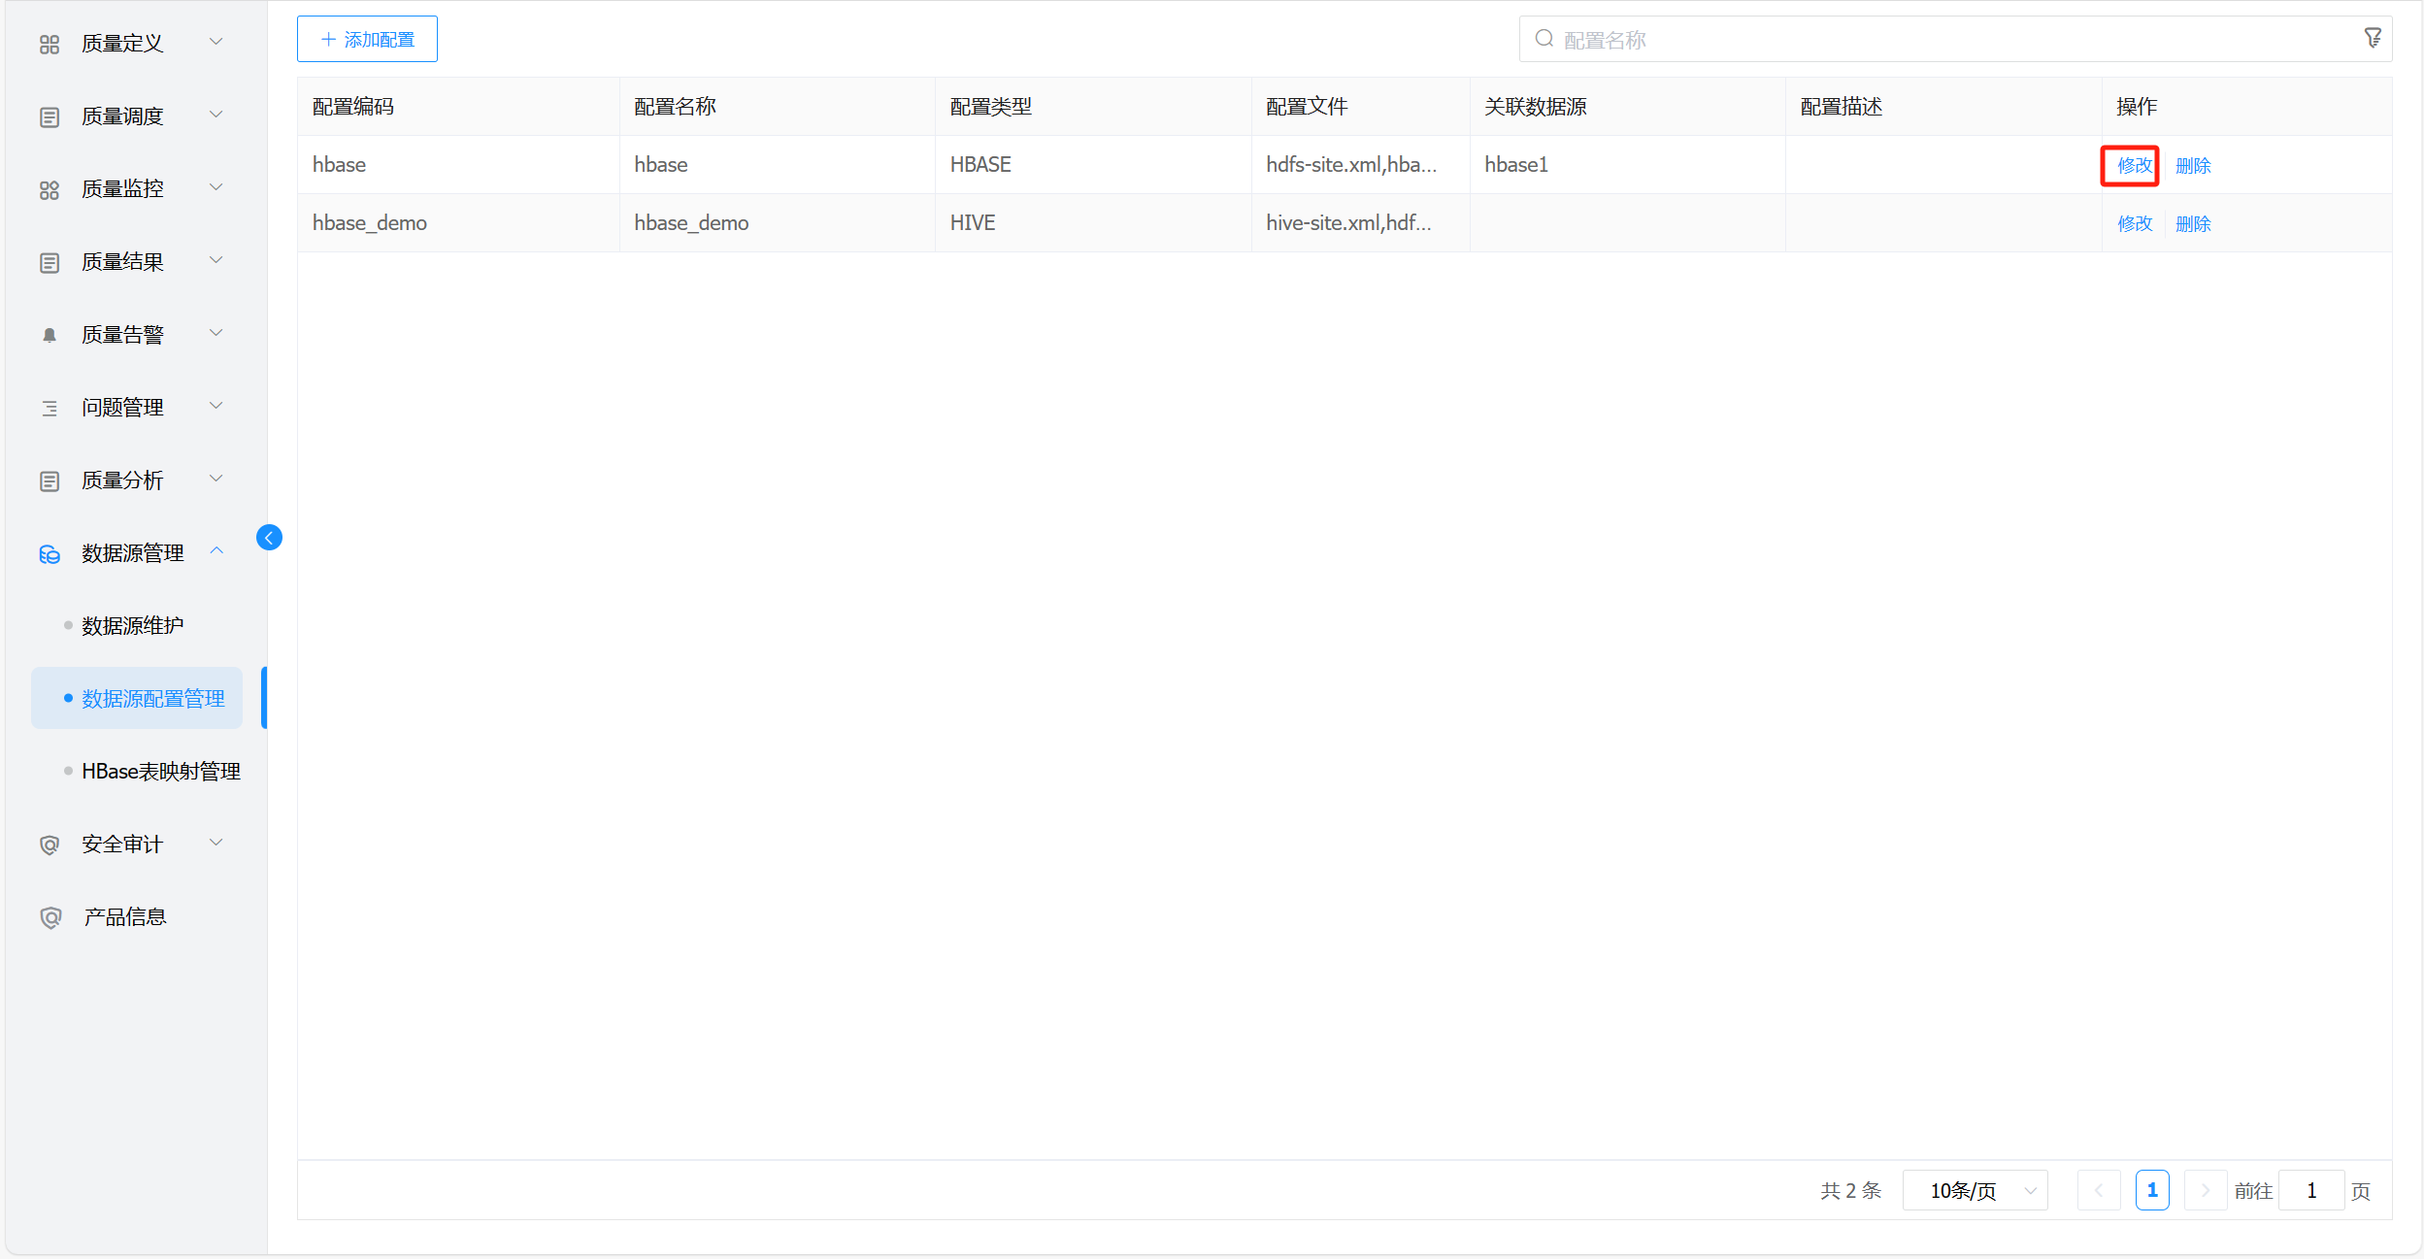Screen dimensions: 2424x1259
Task: Expand the 质量分析 menu chevron
Action: [216, 479]
